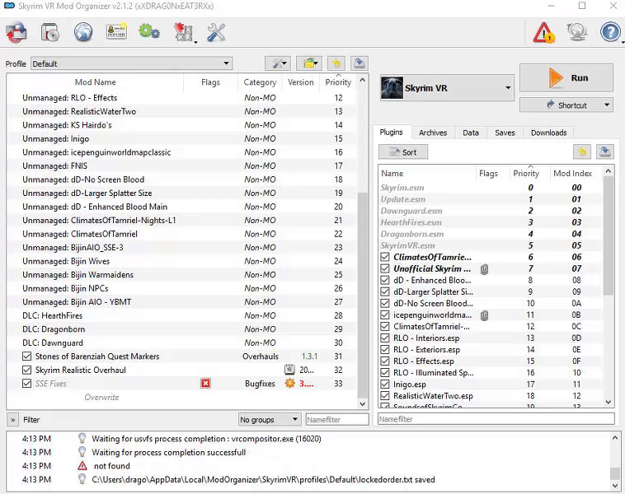Open the mod list tools wrench dropdown
The image size is (625, 494).
(x=278, y=63)
